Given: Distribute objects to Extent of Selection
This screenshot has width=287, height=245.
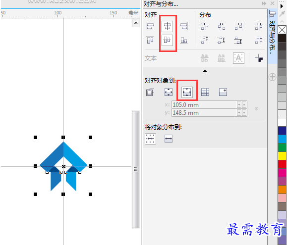Looking at the screenshot, I should tap(151, 139).
